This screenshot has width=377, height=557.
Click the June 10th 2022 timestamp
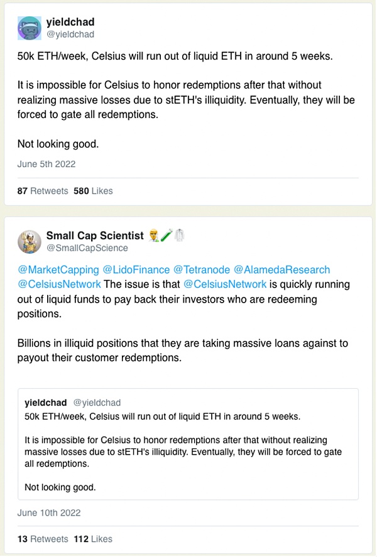coord(49,513)
